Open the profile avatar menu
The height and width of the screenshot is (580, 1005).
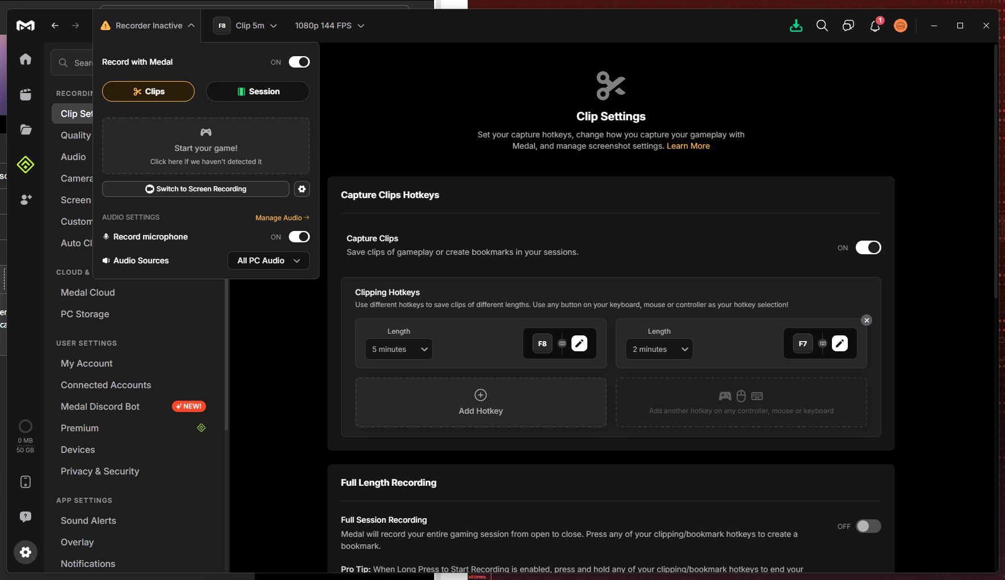coord(901,26)
